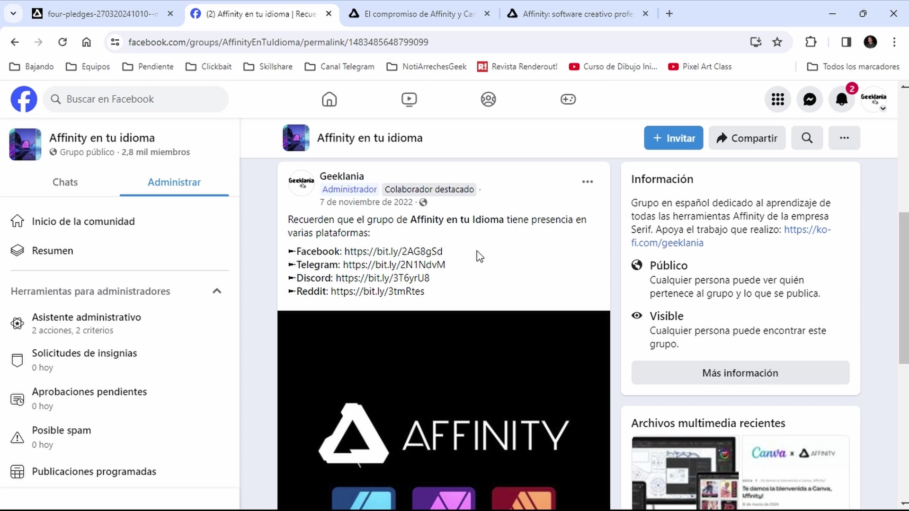Open the Gaming icon in top navigation

(568, 99)
